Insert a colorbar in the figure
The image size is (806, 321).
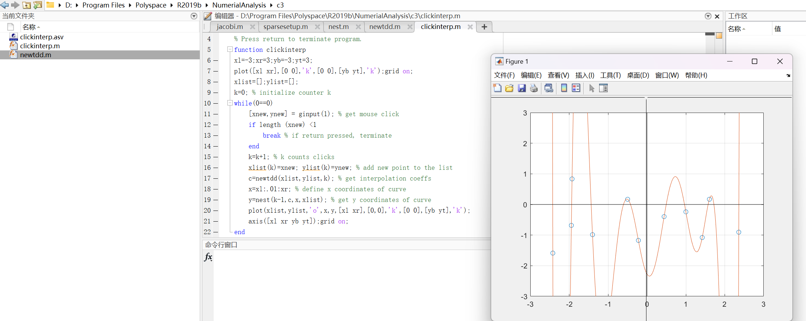[x=564, y=88]
